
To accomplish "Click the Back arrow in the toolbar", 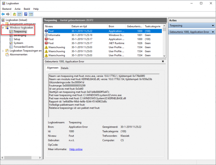I will [3, 14].
